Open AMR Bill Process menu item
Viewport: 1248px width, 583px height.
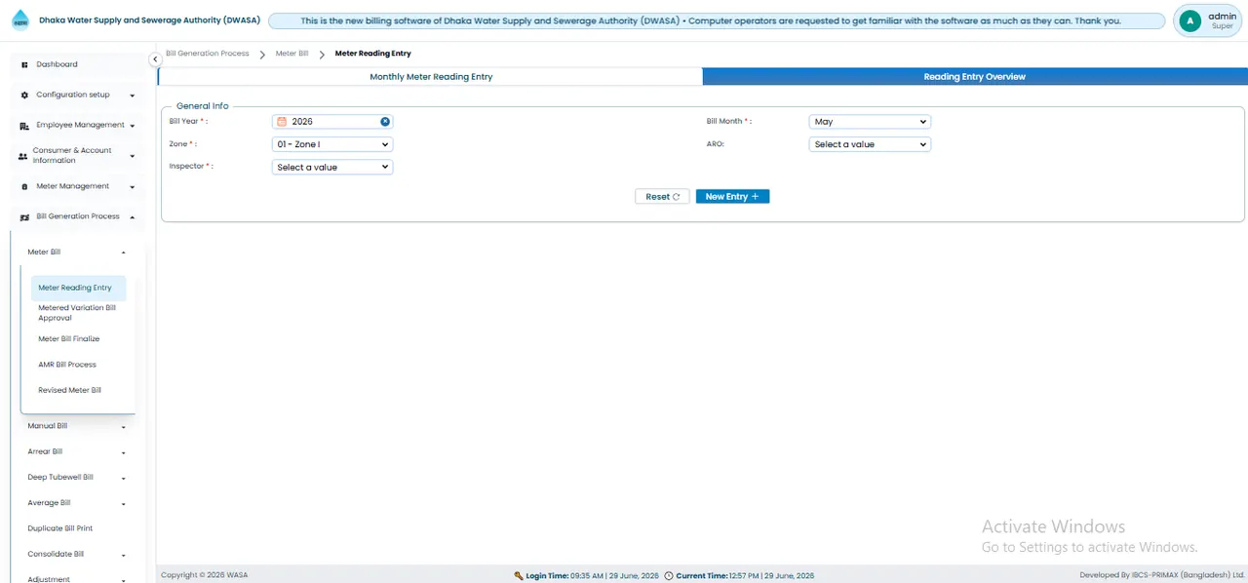click(67, 365)
